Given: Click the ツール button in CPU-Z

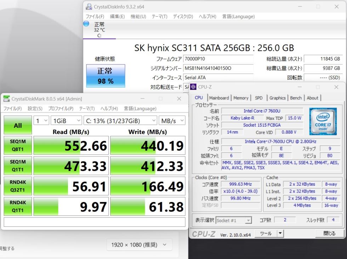Looking at the screenshot, I should click(266, 234).
